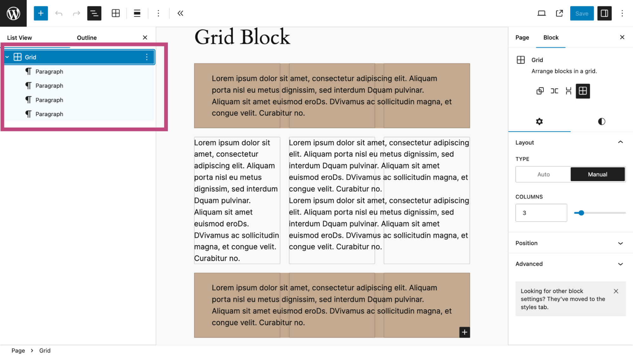
Task: Select the list view icon in toolbar
Action: 94,13
